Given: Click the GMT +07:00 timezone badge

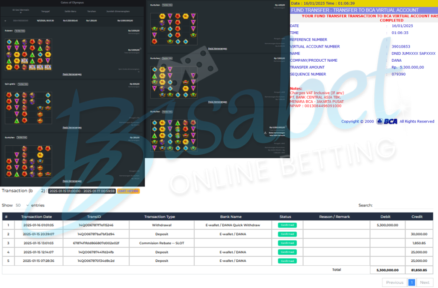Looking at the screenshot, I should pos(128,191).
